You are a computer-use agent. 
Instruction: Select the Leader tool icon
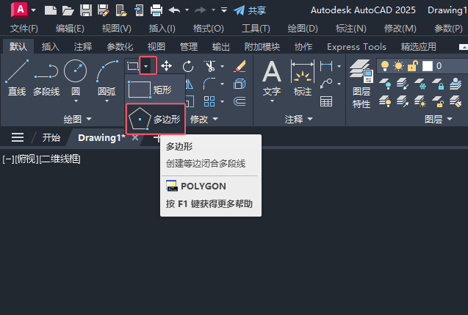pyautogui.click(x=326, y=84)
